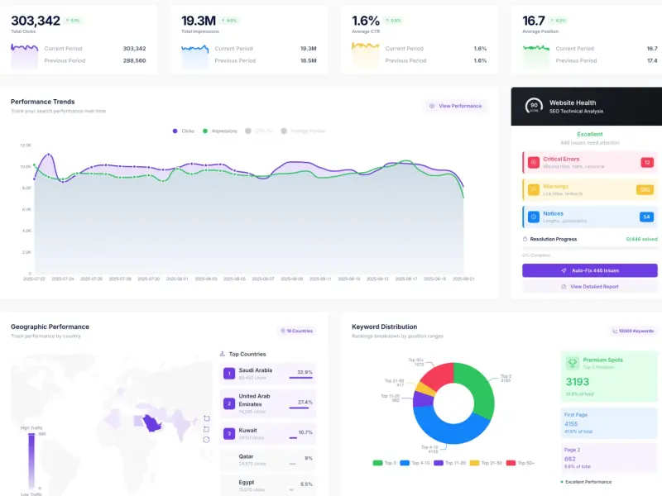Click the map zoom-out control icon

coord(206,429)
